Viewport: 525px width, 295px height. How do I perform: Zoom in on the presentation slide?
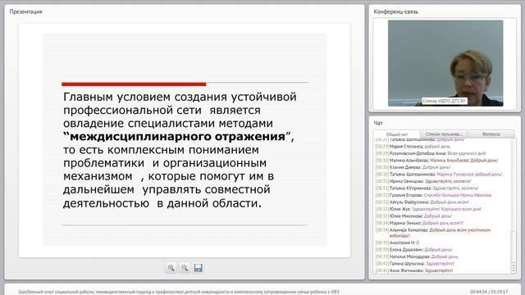[171, 268]
